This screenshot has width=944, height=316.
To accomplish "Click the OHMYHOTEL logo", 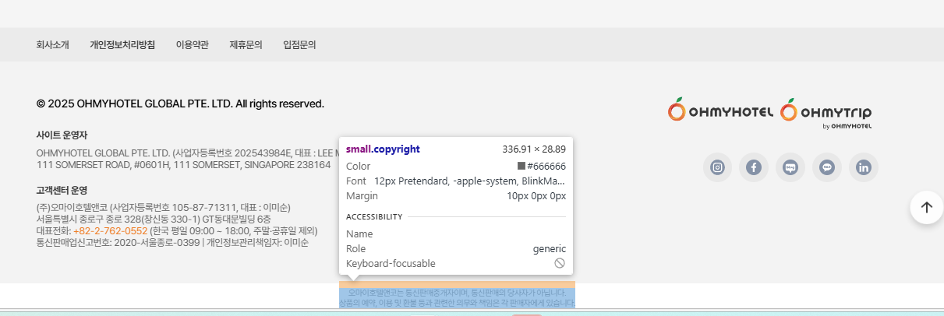I will (720, 112).
